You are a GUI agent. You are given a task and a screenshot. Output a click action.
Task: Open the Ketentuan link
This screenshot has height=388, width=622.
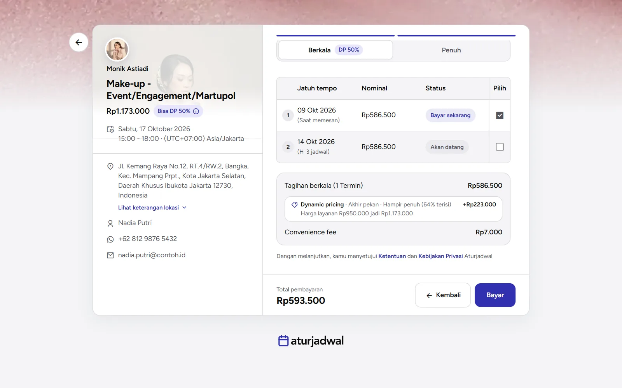pyautogui.click(x=392, y=256)
